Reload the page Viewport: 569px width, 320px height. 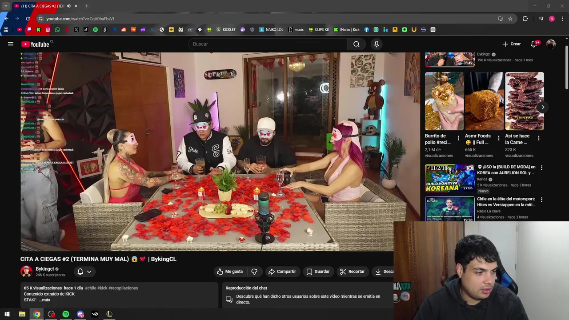[x=28, y=19]
